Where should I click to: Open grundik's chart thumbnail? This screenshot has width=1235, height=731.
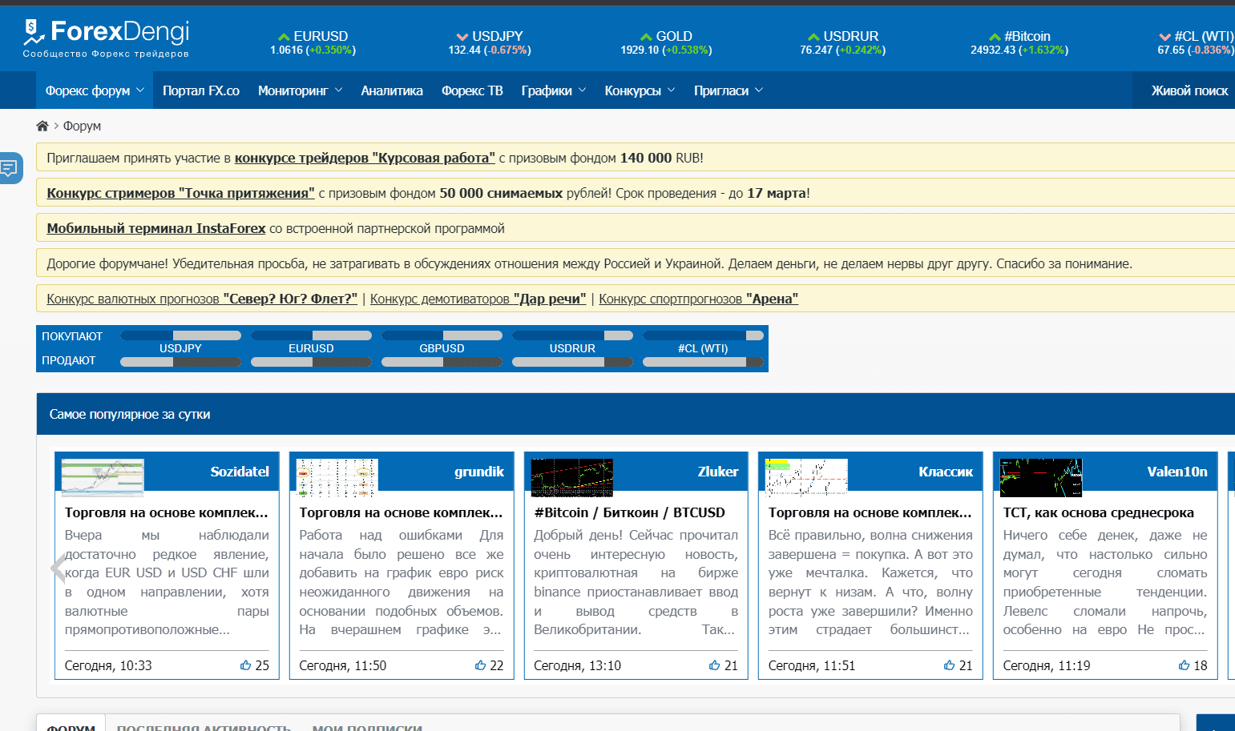click(337, 478)
